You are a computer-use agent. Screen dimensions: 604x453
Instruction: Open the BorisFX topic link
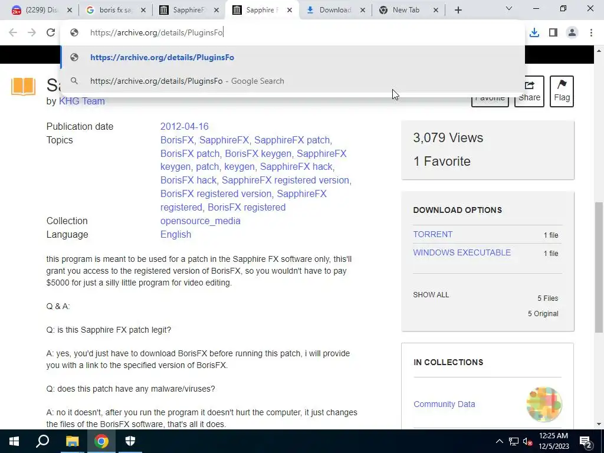(177, 140)
